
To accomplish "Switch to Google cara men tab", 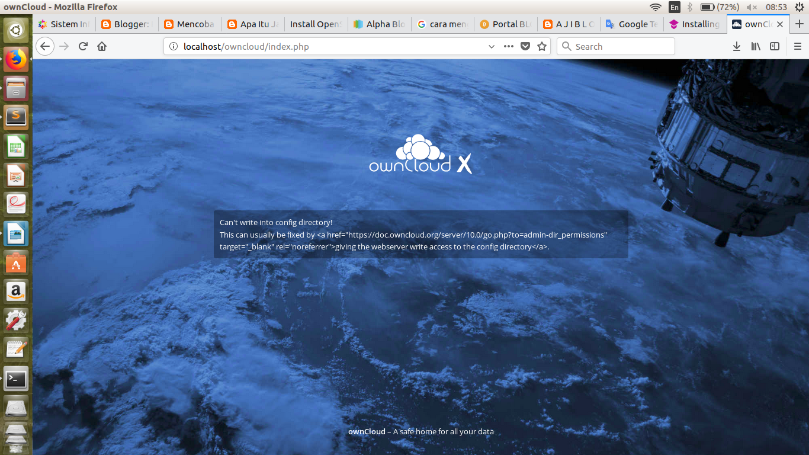I will (x=442, y=24).
